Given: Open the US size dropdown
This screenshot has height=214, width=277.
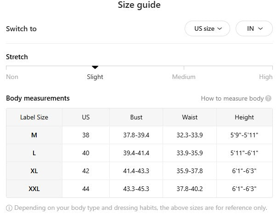Looking at the screenshot, I should (208, 28).
